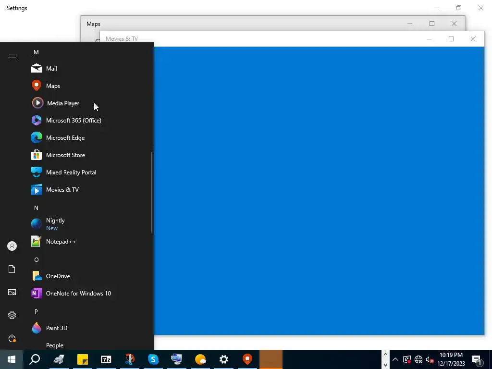
Task: Click the network globe tray icon
Action: click(x=418, y=359)
